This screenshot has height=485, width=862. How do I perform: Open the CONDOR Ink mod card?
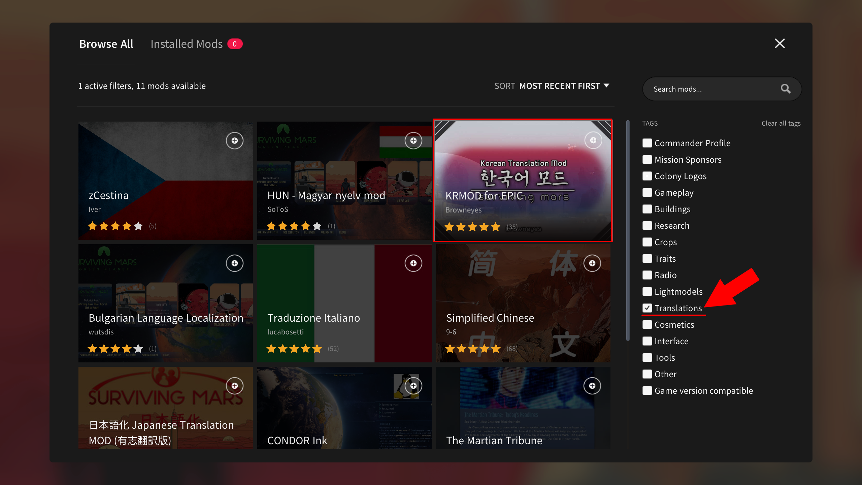(x=344, y=408)
